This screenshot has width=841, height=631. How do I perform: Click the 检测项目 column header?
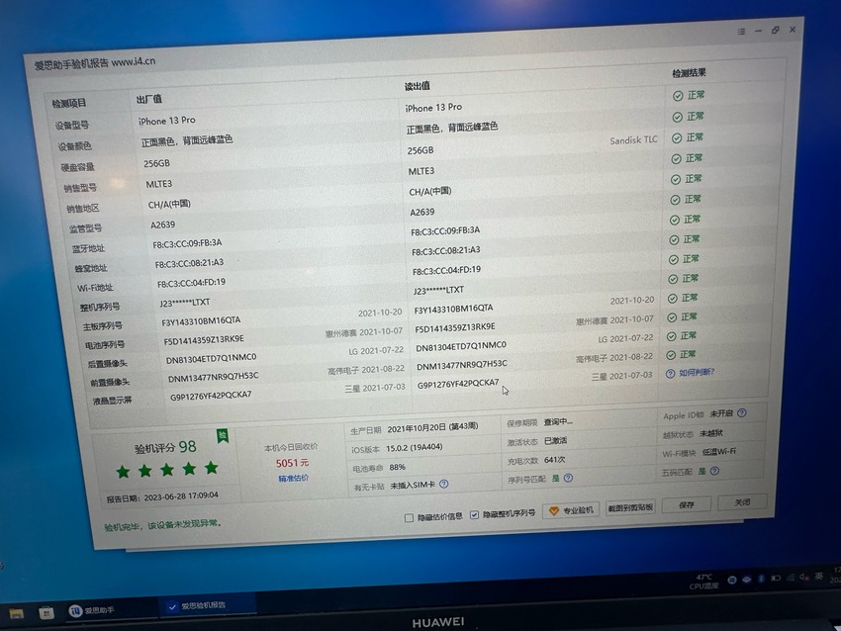(x=69, y=104)
